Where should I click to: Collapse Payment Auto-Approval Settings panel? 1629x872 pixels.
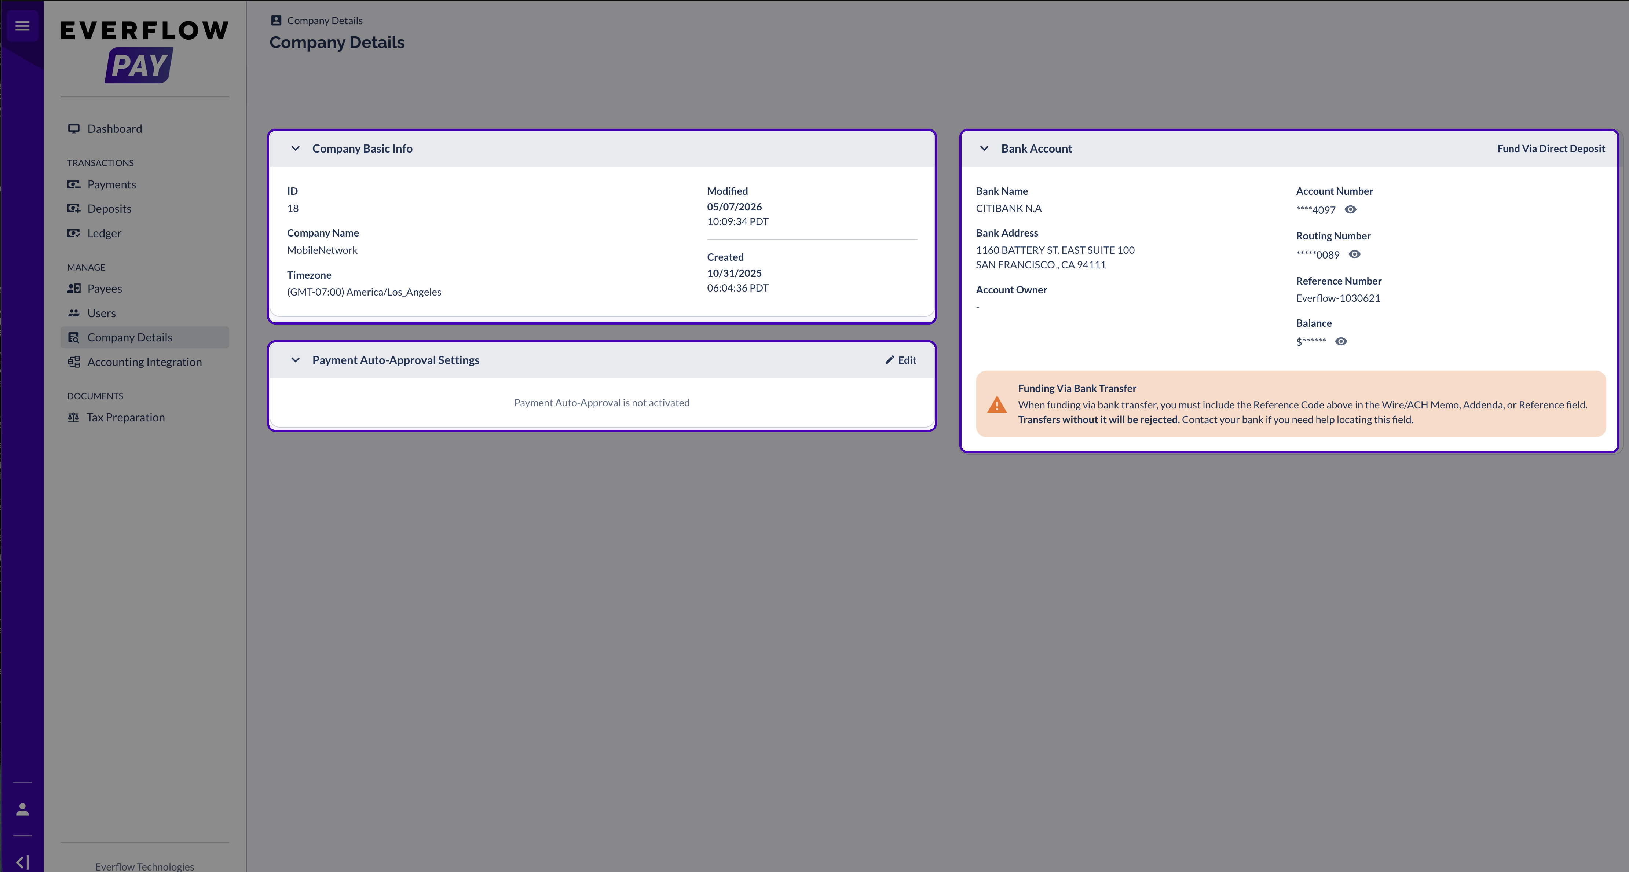(x=295, y=360)
